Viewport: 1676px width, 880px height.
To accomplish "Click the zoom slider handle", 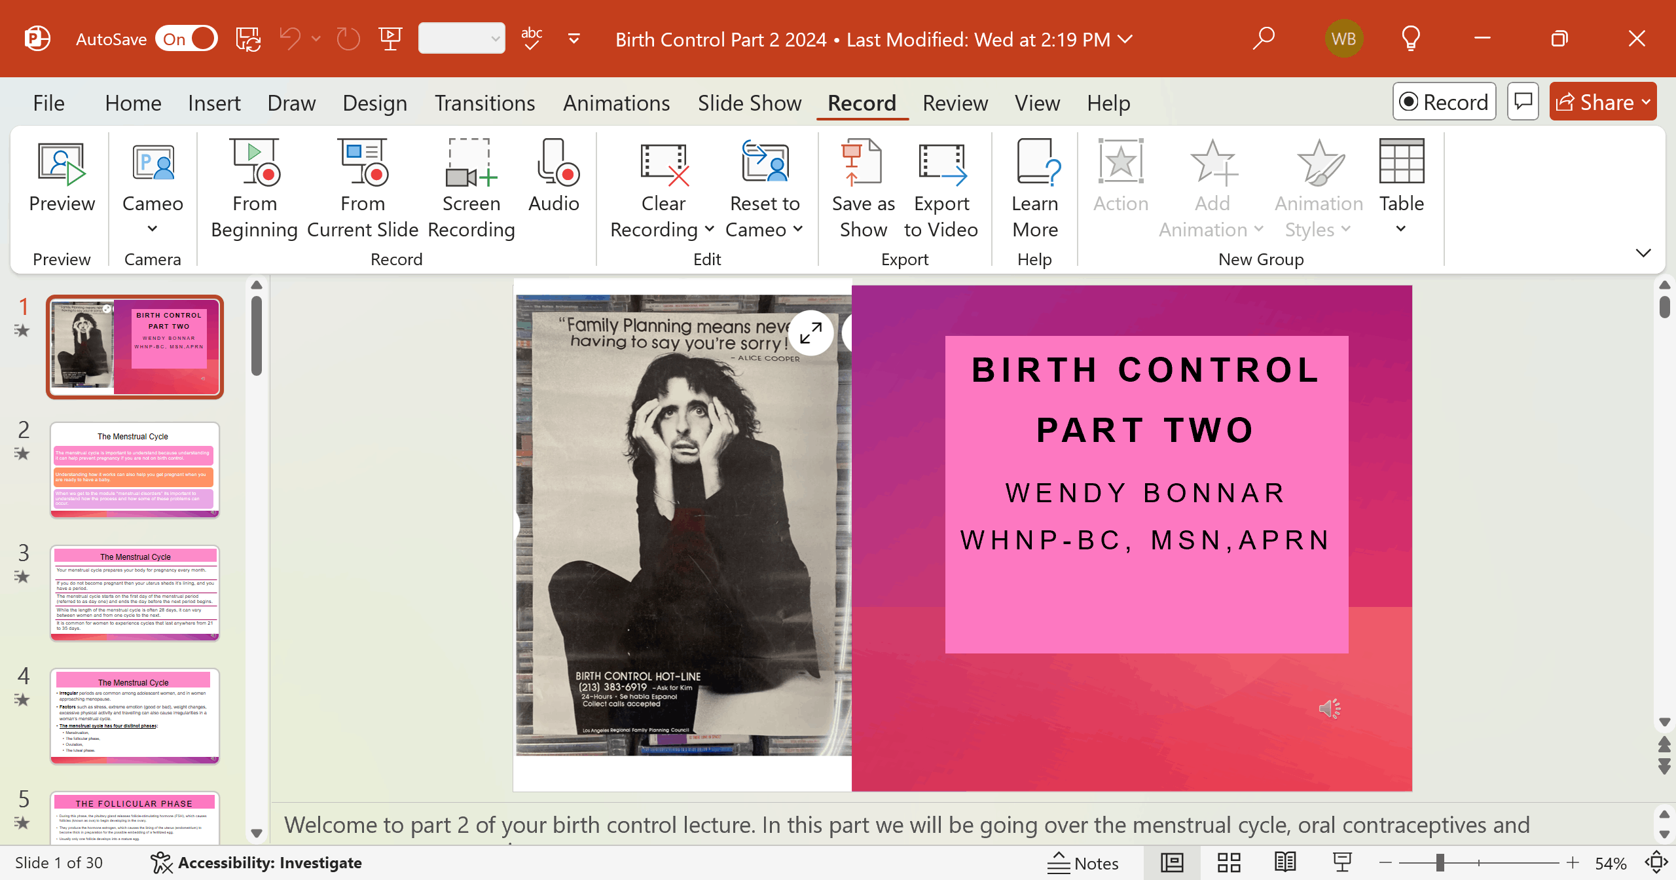I will (x=1440, y=863).
